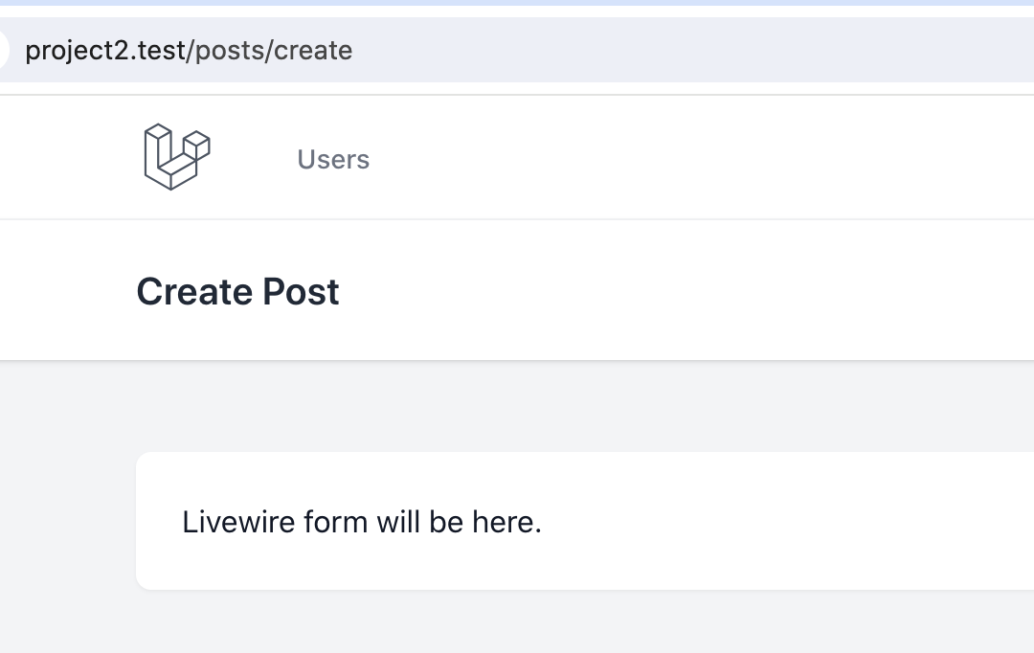Click empty card space right of the Livewire text
1034x653 pixels.
pyautogui.click(x=785, y=521)
